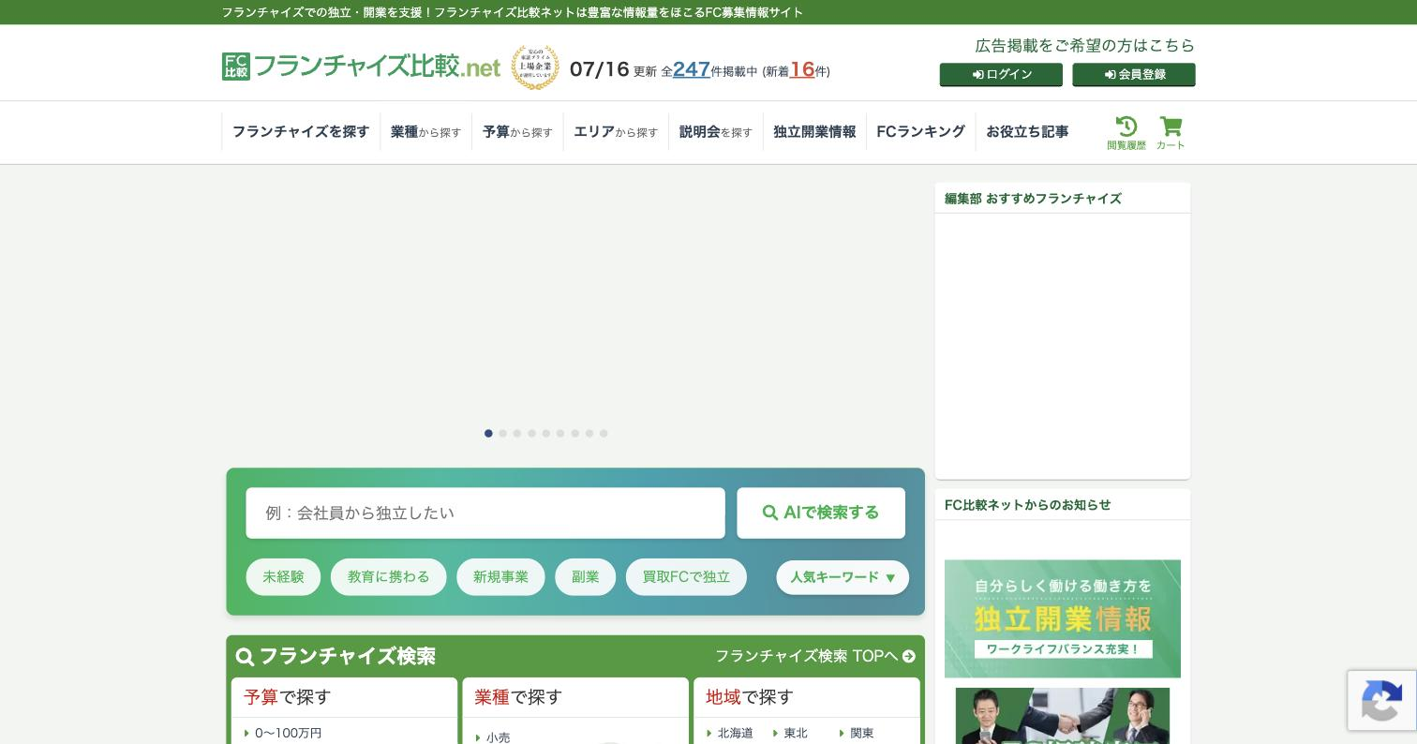
Task: Open the カート cart icon
Action: point(1170,132)
